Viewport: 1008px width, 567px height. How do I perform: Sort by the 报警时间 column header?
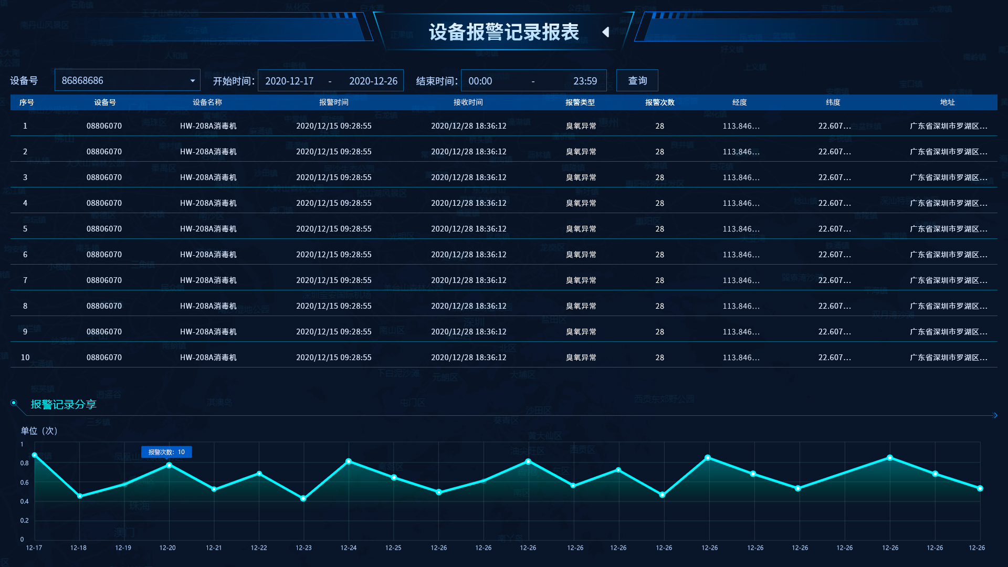[x=333, y=102]
